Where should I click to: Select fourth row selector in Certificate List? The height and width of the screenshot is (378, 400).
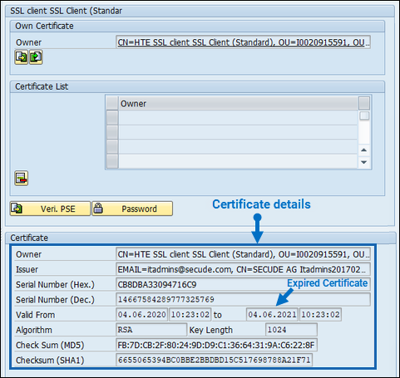coord(112,161)
